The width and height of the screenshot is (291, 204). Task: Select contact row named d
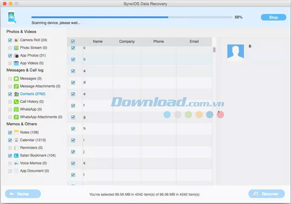pos(140,82)
